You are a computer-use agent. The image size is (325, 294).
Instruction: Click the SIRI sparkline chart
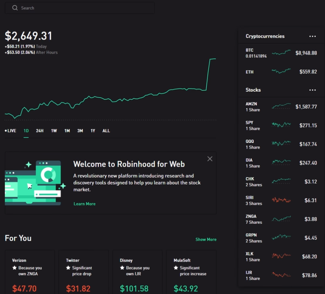(x=281, y=200)
